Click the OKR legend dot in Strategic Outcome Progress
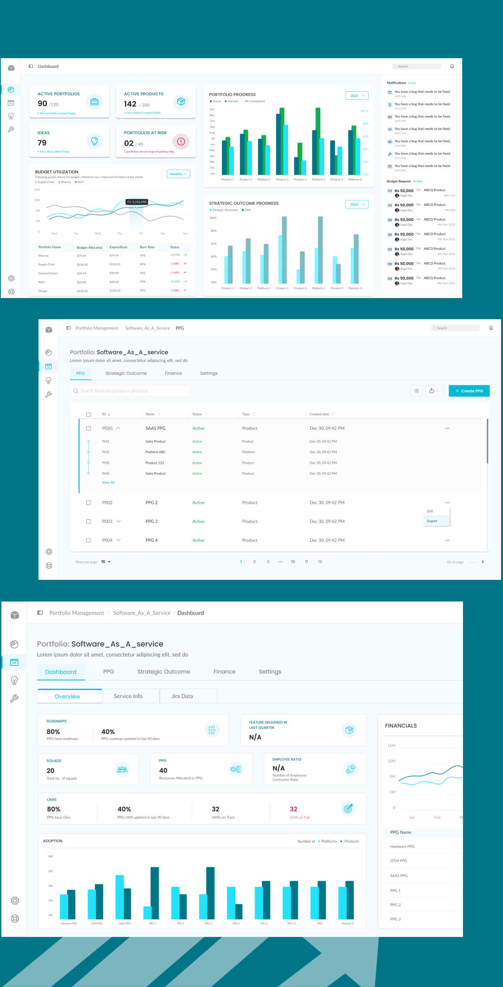 (243, 210)
